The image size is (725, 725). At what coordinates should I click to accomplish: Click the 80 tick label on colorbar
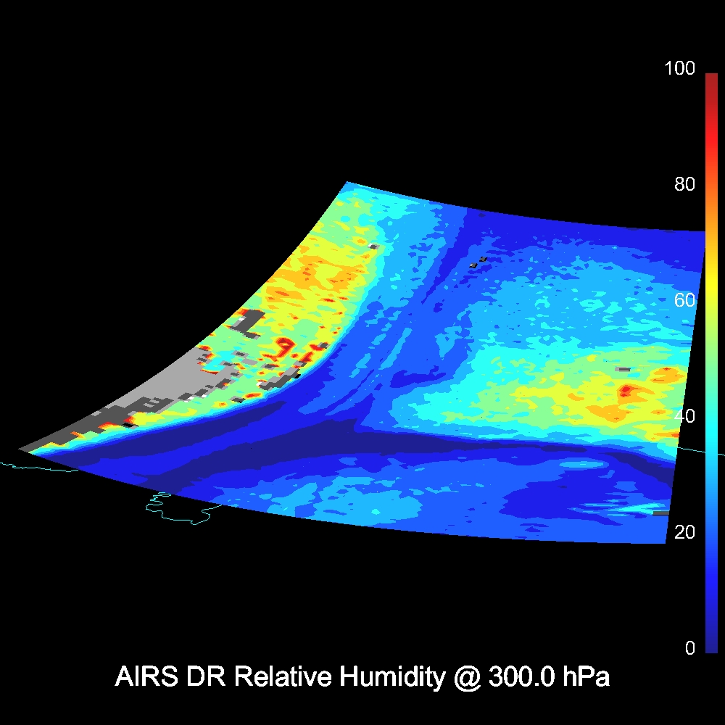[684, 184]
